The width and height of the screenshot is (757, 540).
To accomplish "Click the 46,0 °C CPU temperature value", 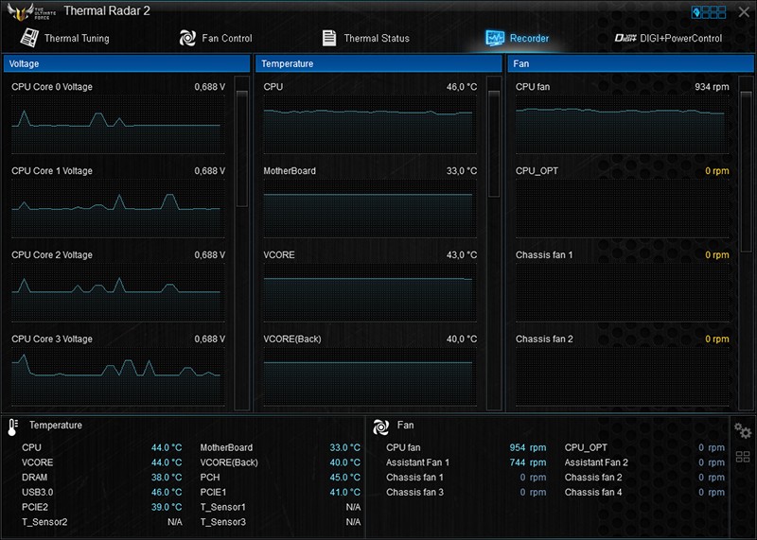I will [x=462, y=87].
